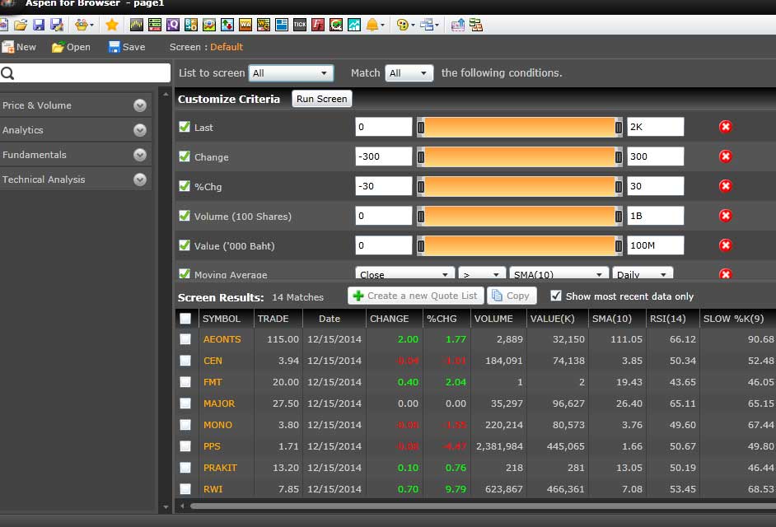This screenshot has width=776, height=527.
Task: Disable Show most recent data only
Action: [556, 296]
